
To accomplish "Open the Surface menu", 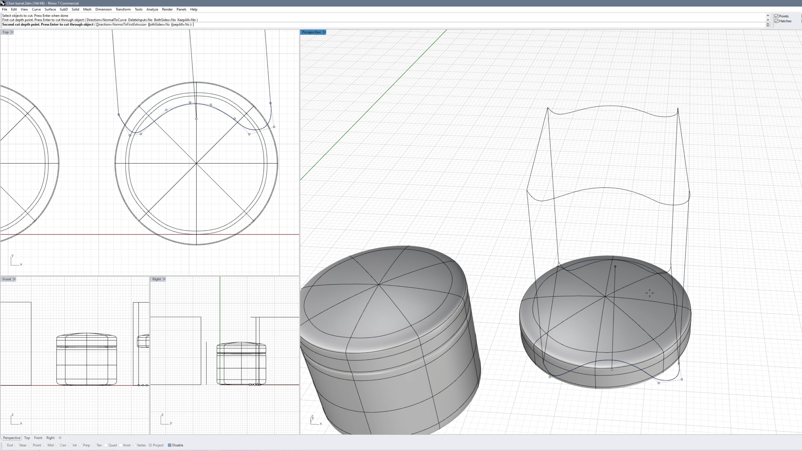I will click(x=50, y=9).
